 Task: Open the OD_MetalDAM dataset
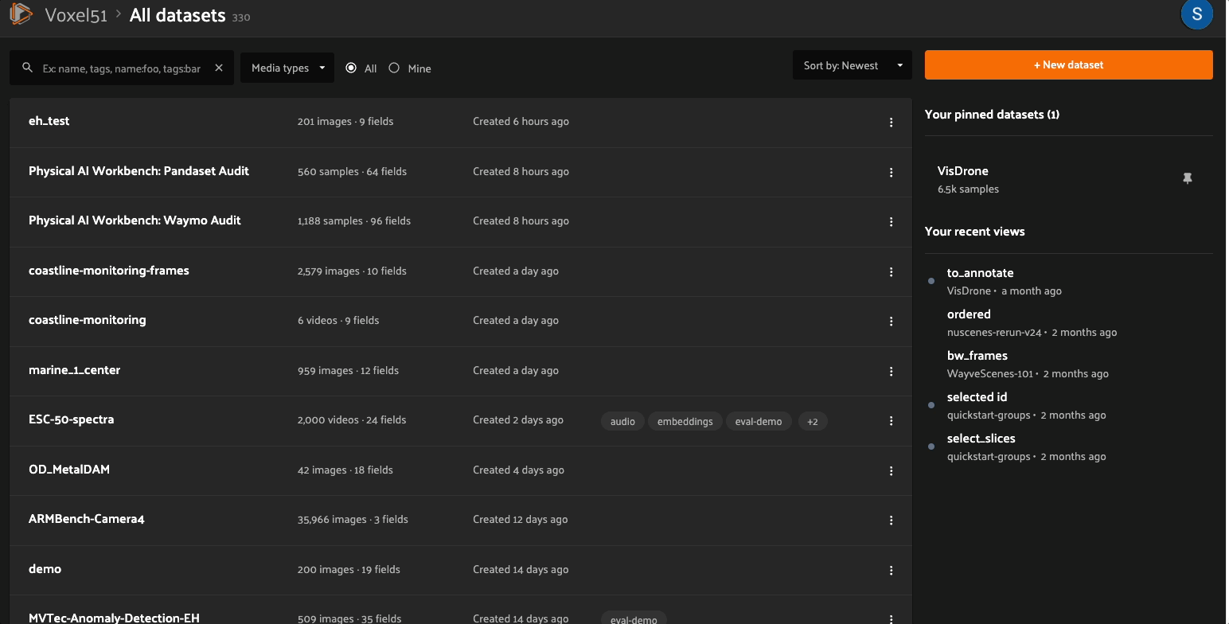click(x=69, y=470)
